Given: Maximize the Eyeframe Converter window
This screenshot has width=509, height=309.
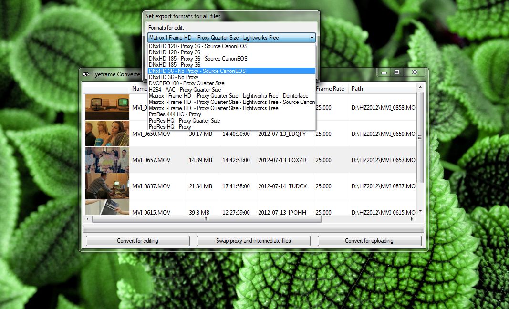Looking at the screenshot, I should 397,72.
